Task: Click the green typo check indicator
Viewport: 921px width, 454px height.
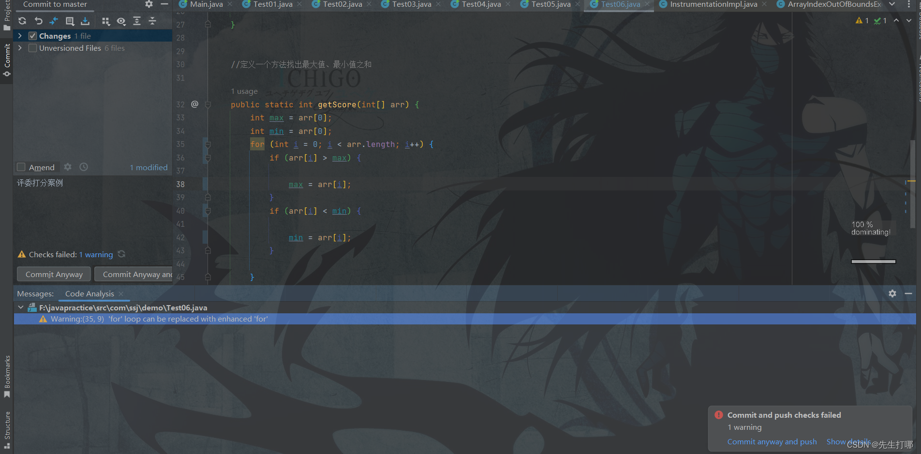Action: point(880,20)
